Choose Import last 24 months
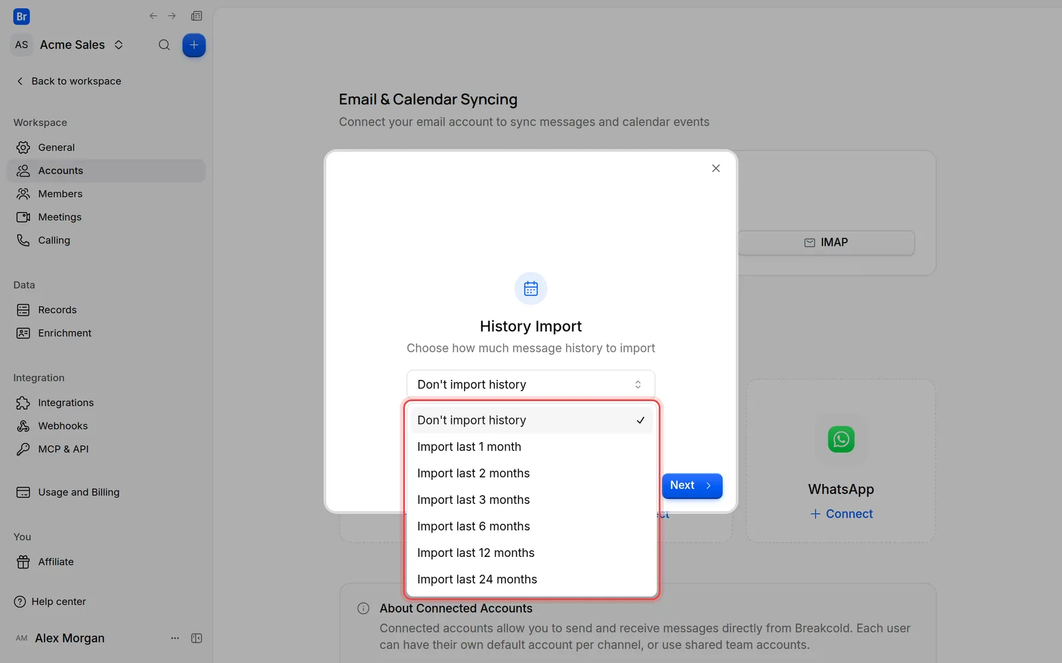The width and height of the screenshot is (1062, 663). [531, 579]
